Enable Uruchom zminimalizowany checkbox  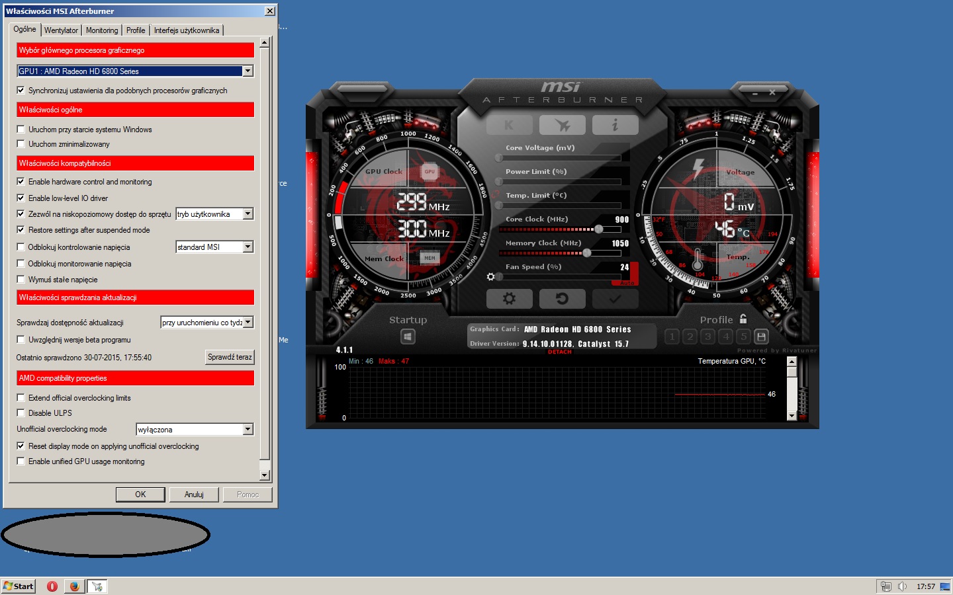21,143
